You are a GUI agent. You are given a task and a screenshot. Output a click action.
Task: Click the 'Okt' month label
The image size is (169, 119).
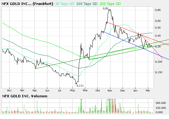pyautogui.click(x=98, y=90)
